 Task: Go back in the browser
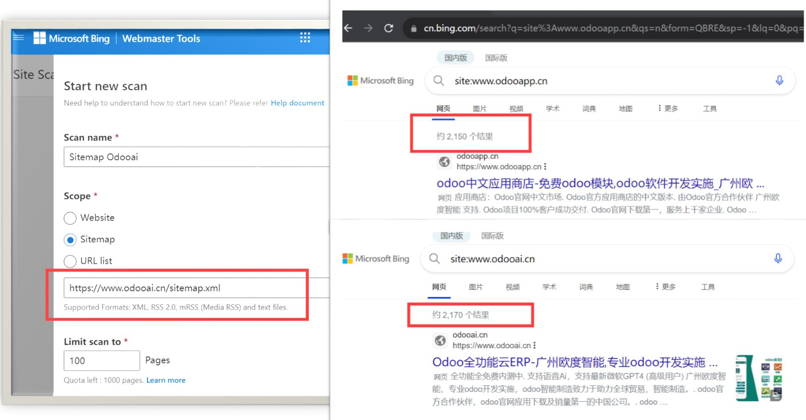pyautogui.click(x=348, y=28)
